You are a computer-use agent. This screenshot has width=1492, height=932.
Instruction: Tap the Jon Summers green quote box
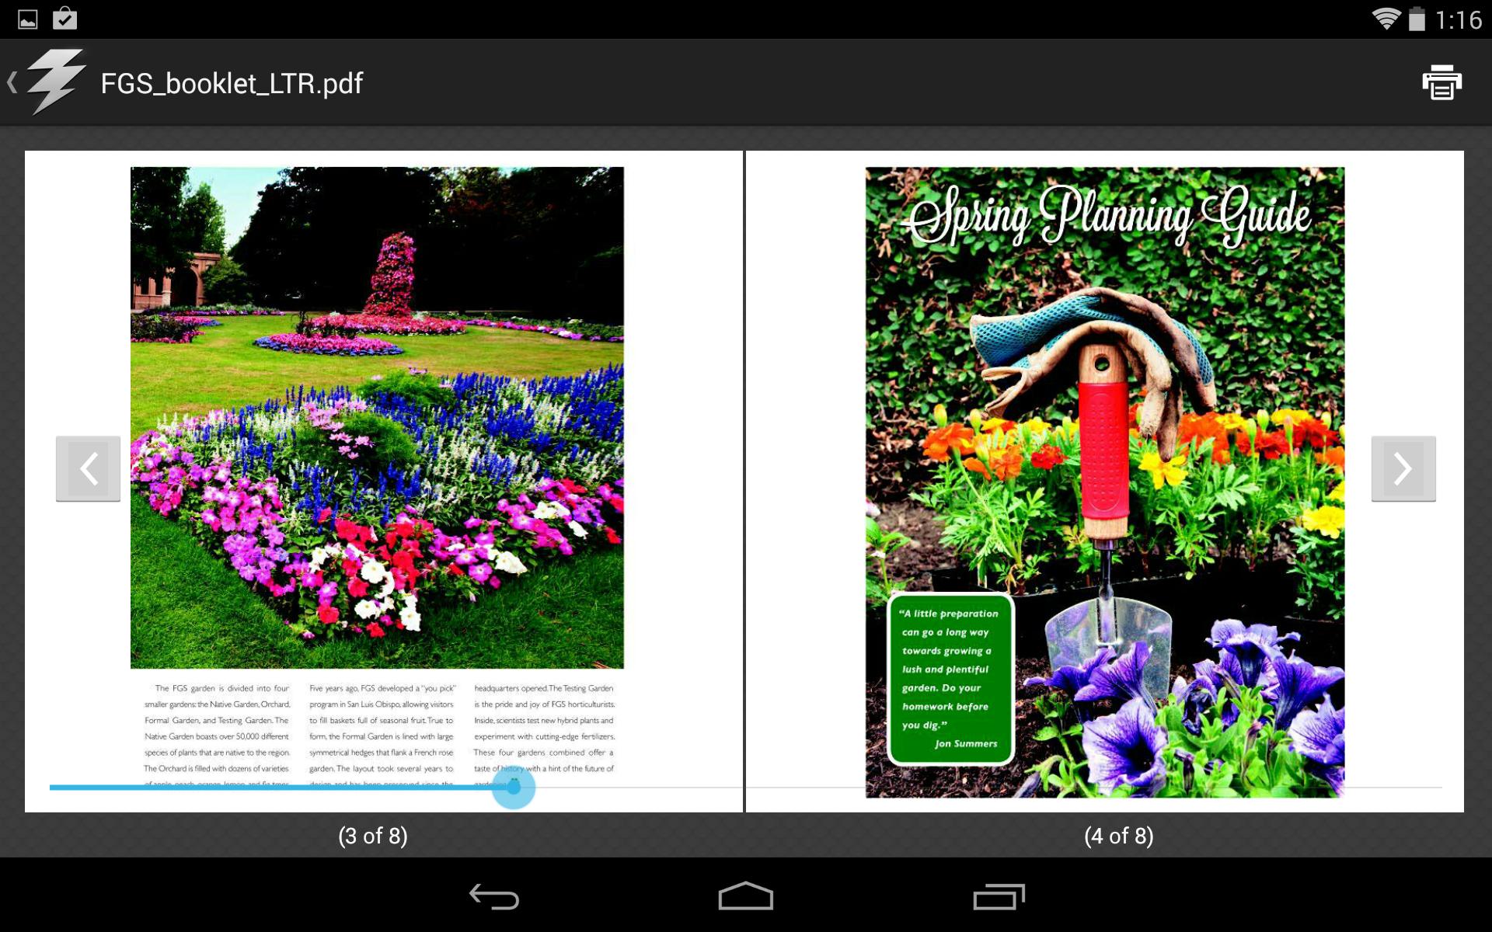click(x=950, y=680)
